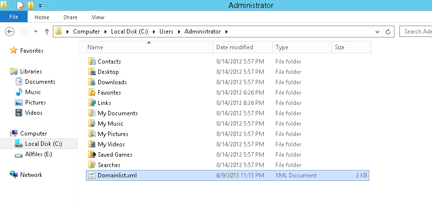Click the Properties icon in quick access toolbar

(x=20, y=5)
